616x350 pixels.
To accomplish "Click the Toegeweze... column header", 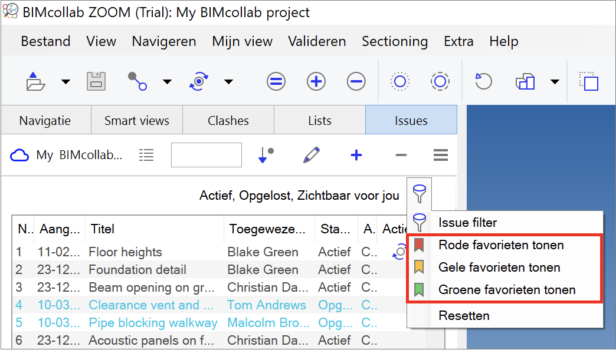I will click(270, 229).
